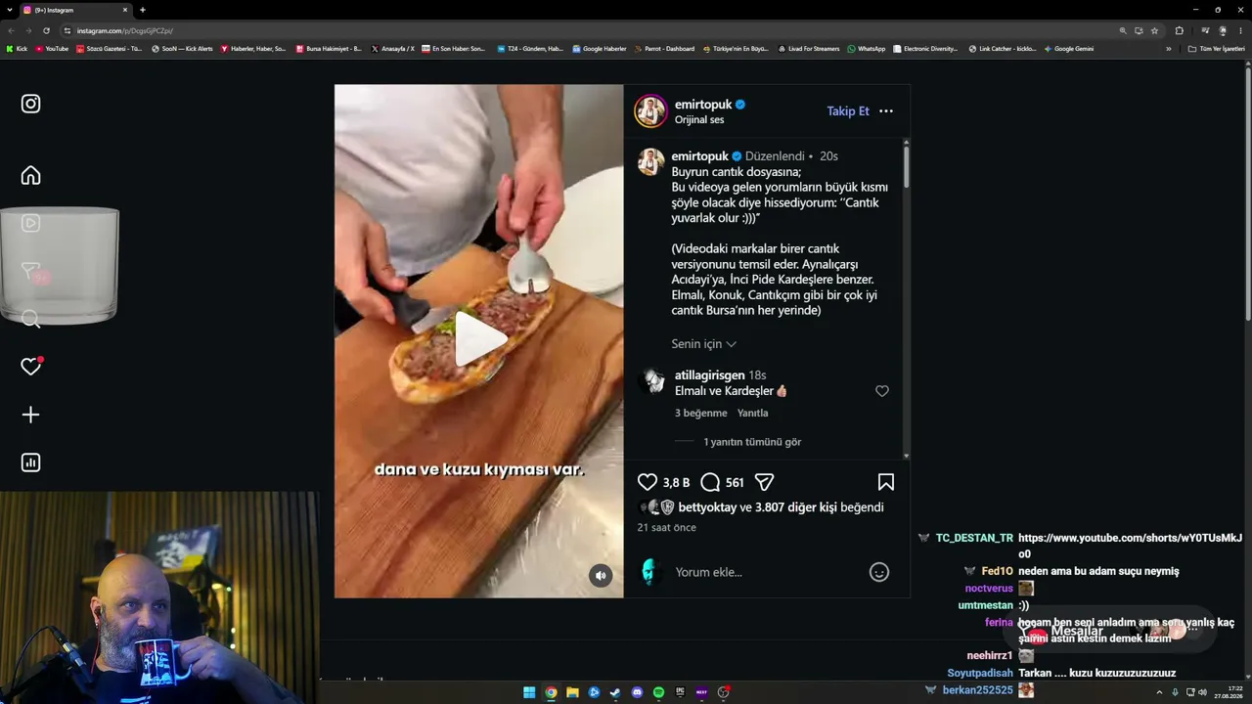Share the post with the paper-plane icon
The width and height of the screenshot is (1252, 704).
pyautogui.click(x=765, y=482)
